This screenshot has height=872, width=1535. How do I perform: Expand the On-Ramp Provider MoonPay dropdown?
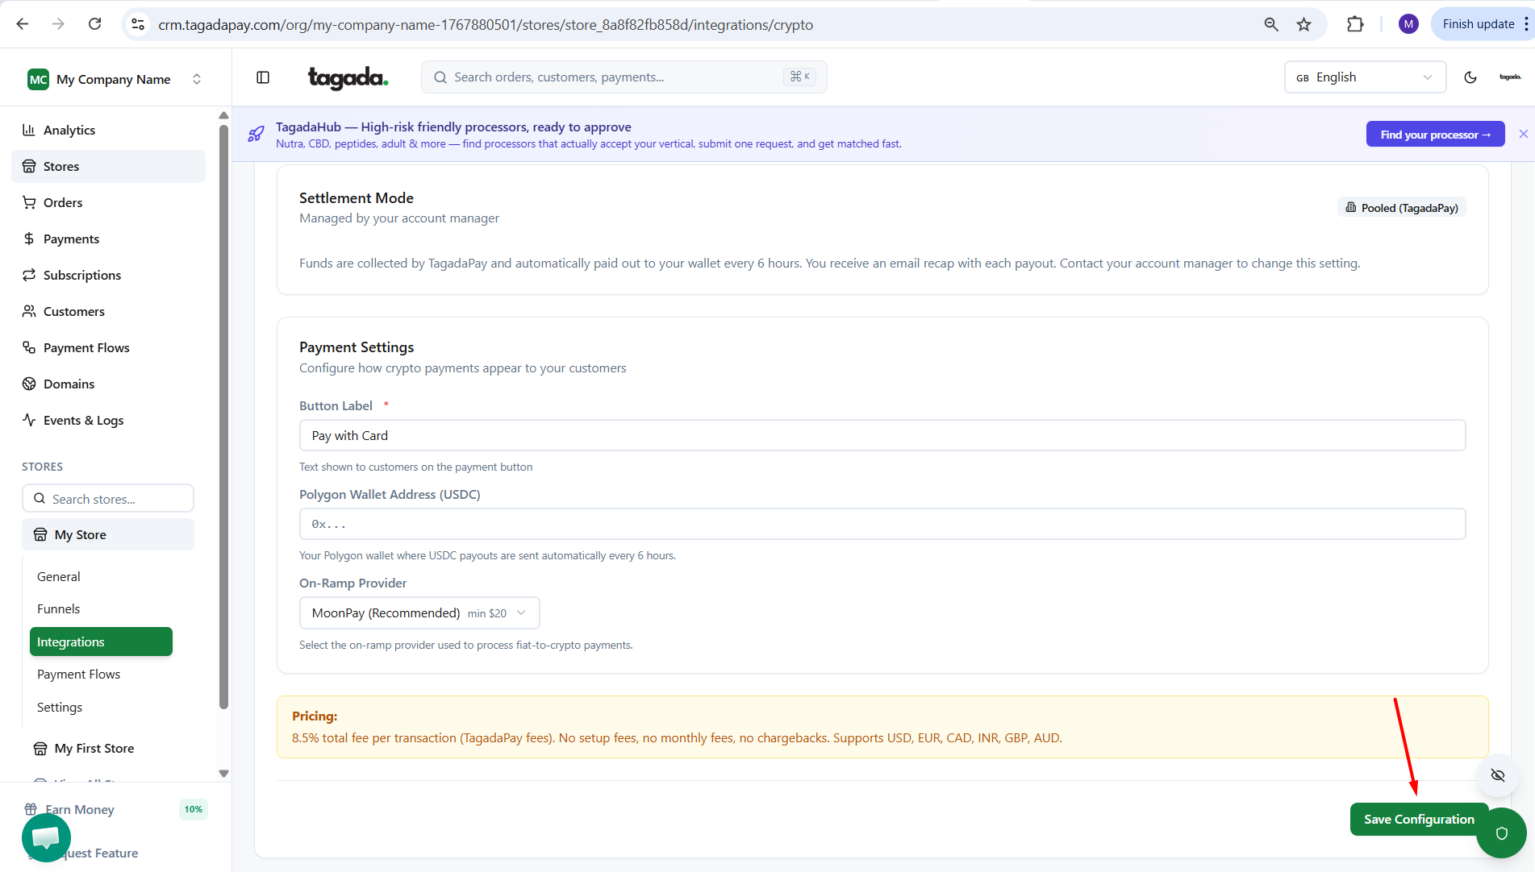click(x=419, y=613)
